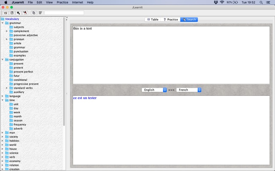
Task: Expand the world folder
Action: 3,145
